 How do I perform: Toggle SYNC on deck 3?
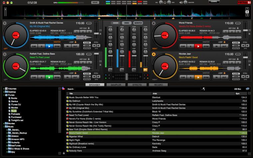click(x=57, y=78)
